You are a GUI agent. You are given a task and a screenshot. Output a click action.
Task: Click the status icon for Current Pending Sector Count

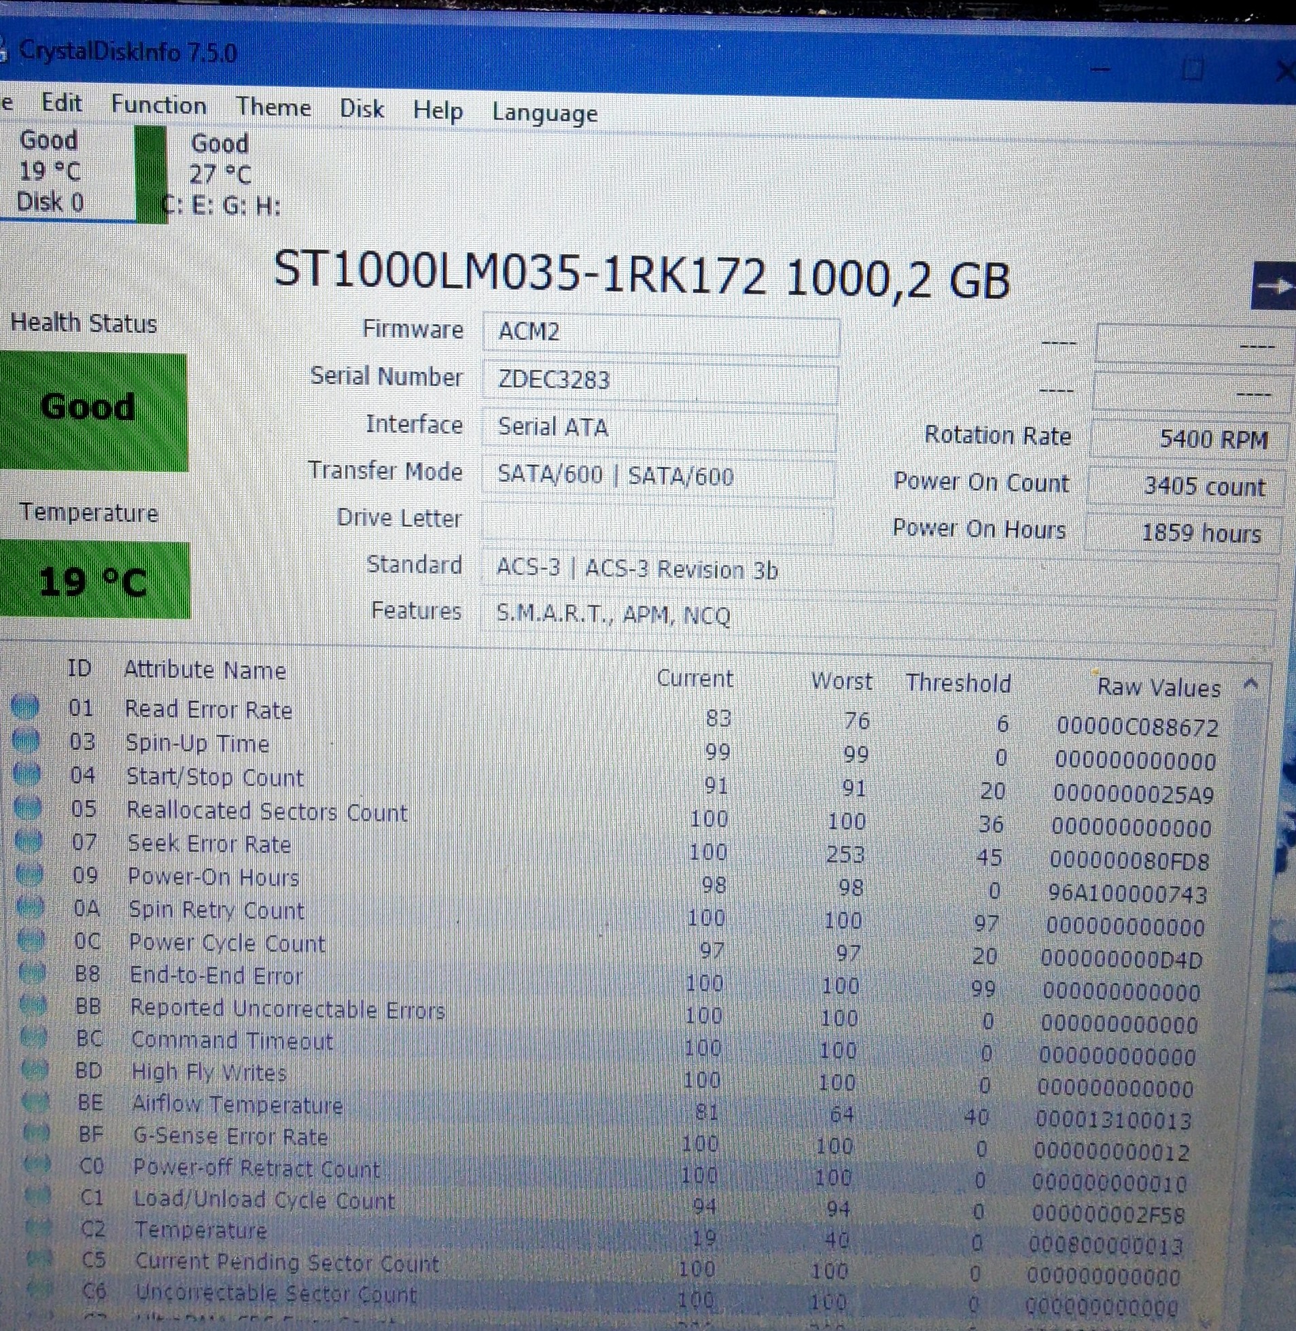click(x=39, y=1258)
